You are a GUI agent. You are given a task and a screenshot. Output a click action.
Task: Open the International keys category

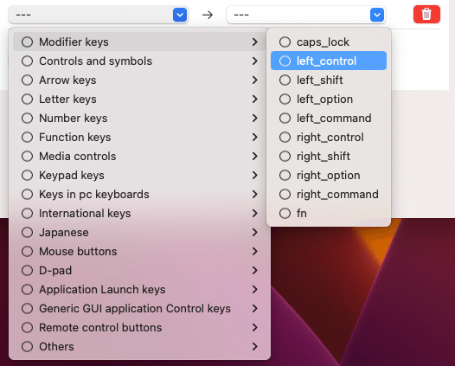click(x=139, y=214)
